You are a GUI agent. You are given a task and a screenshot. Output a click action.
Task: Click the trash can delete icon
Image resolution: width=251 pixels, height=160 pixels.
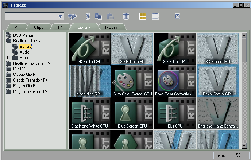(126, 16)
